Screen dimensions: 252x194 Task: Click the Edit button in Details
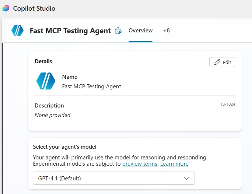point(222,62)
